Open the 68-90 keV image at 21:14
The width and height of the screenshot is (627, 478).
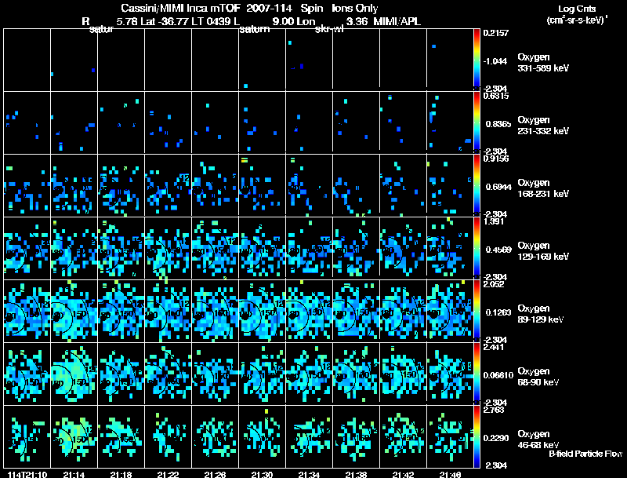tap(74, 374)
